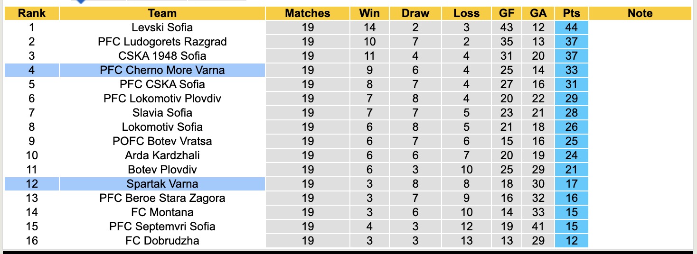The height and width of the screenshot is (254, 697).
Task: Click the Spartak Varna team name
Action: 162,184
